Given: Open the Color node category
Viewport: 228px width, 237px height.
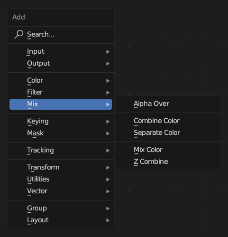Looking at the screenshot, I should pos(61,81).
